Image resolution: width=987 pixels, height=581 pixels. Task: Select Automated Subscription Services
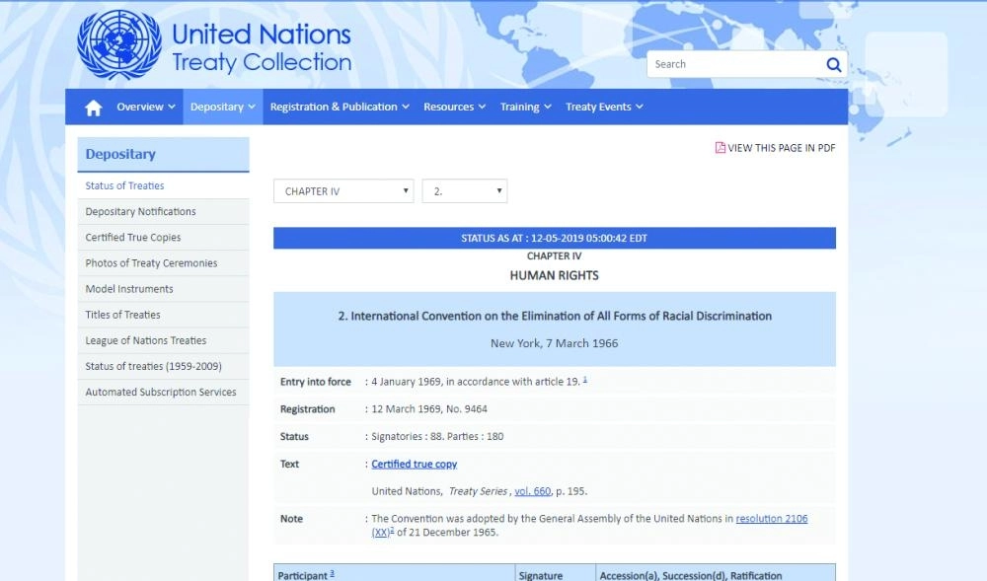[160, 393]
